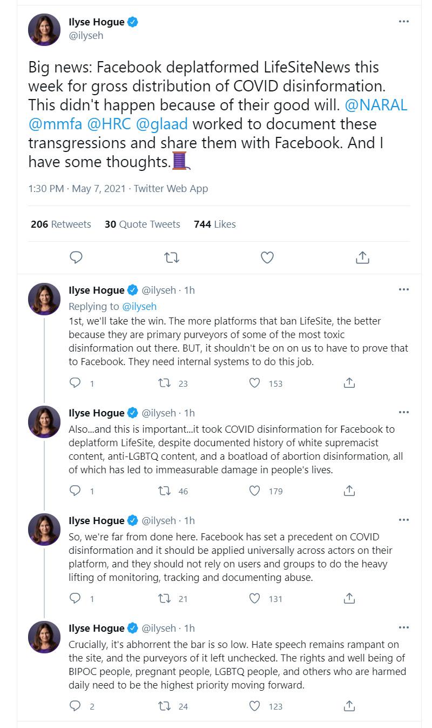432x728 pixels.
Task: View the 30 Quote Tweets list
Action: [x=143, y=224]
